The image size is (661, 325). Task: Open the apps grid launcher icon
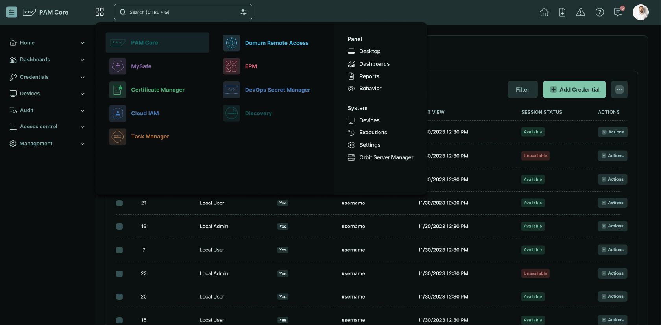[x=100, y=12]
